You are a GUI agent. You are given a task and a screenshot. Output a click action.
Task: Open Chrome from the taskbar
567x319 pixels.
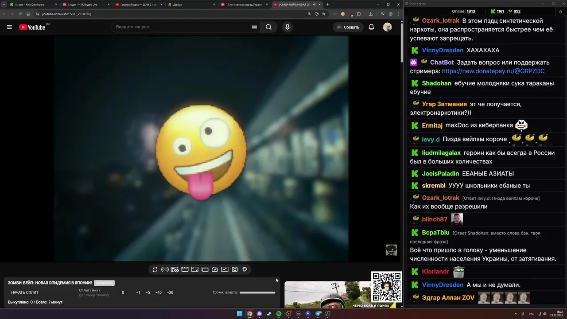point(249,314)
